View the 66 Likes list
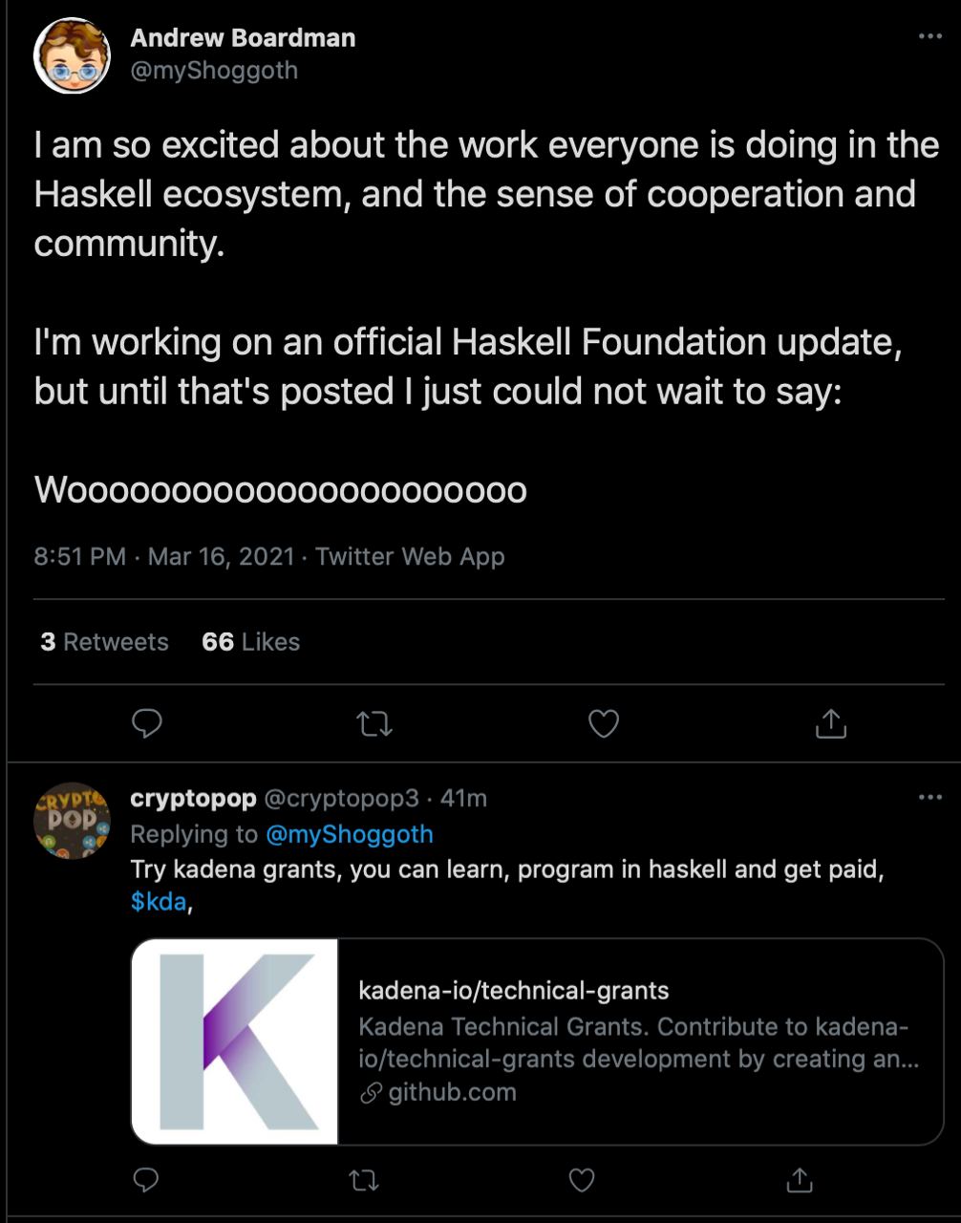The image size is (961, 1223). point(250,642)
